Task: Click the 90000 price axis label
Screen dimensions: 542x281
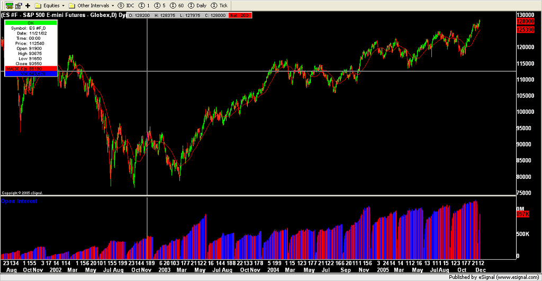Action: (523, 144)
